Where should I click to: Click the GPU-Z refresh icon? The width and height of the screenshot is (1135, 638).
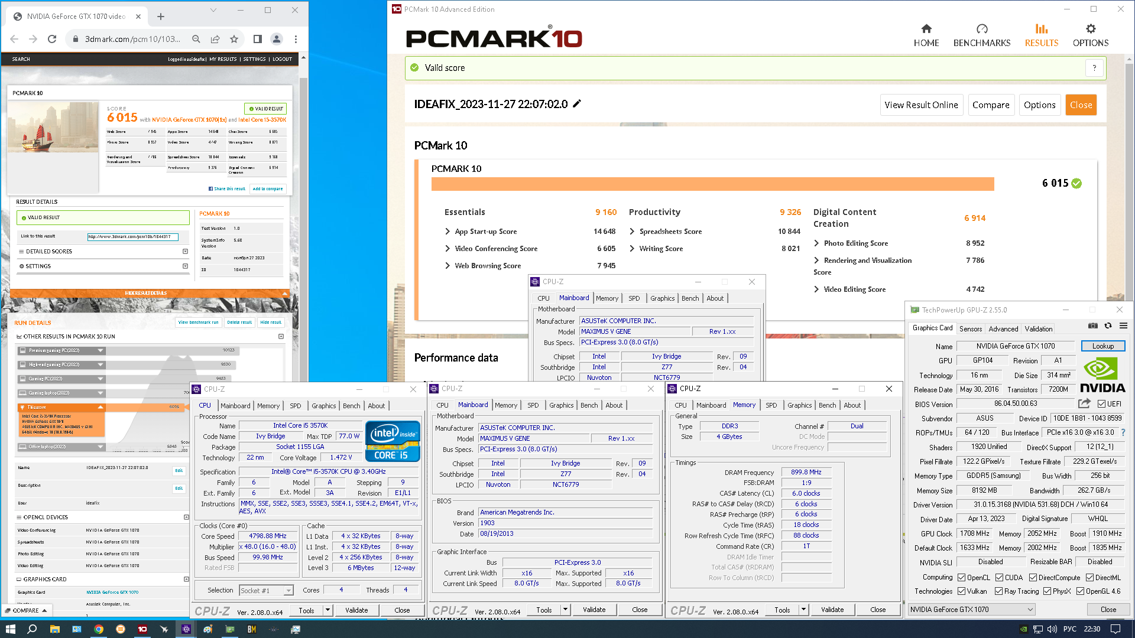(x=1108, y=326)
